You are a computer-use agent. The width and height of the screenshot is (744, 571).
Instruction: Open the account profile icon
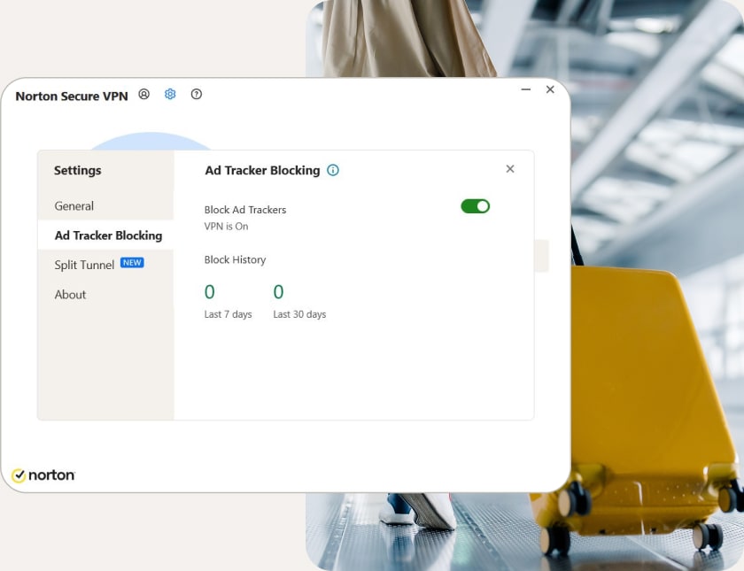click(143, 94)
